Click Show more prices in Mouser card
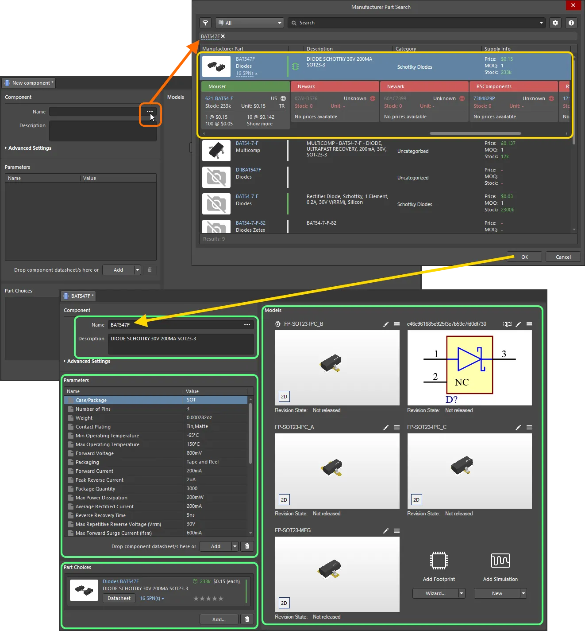Screen dimensions: 585x631 tap(260, 124)
